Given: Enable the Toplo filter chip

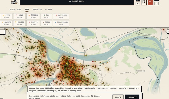Looking at the screenshot, I should click(x=46, y=23).
